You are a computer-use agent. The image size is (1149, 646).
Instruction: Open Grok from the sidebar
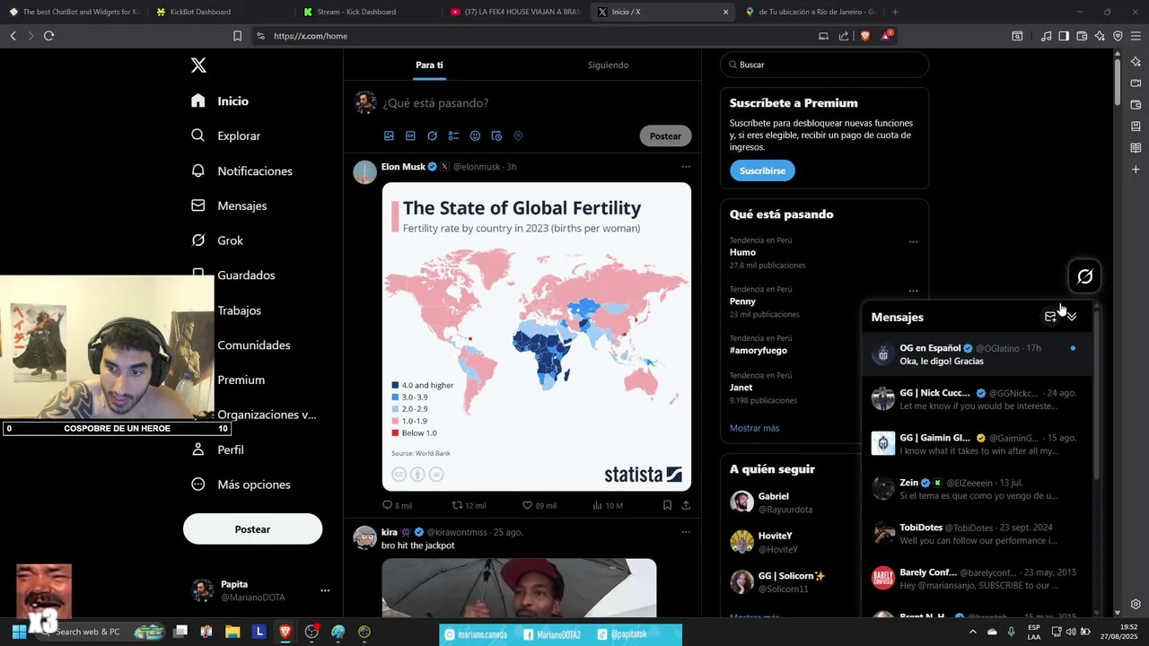click(217, 240)
